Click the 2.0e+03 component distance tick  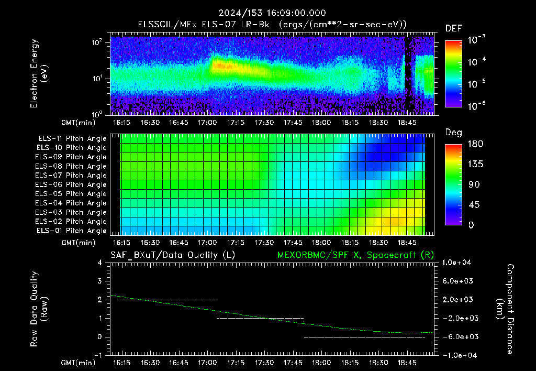[x=457, y=300]
